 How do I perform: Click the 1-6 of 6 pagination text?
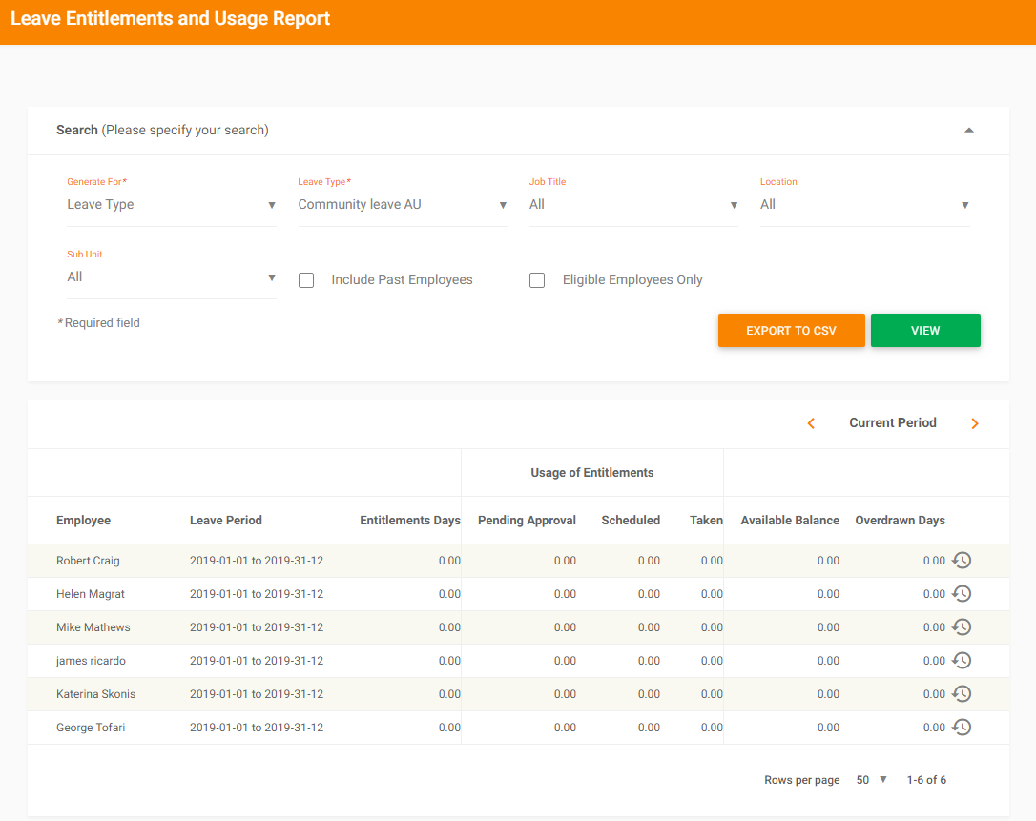[926, 780]
